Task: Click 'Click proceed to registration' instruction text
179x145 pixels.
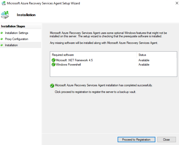Action: (x=95, y=92)
